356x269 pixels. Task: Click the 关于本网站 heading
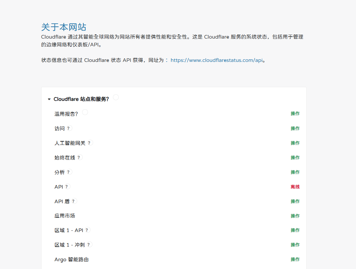pos(64,27)
